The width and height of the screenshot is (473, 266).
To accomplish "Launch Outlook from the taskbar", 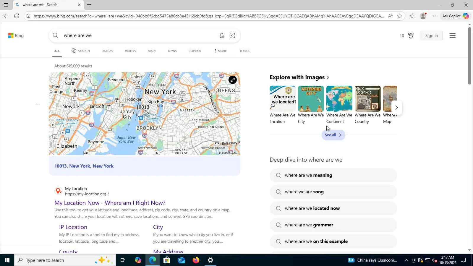I will tap(181, 260).
